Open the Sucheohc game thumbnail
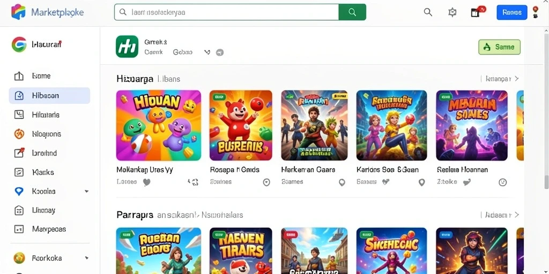Viewport: 549px width, 274px height. (x=391, y=250)
